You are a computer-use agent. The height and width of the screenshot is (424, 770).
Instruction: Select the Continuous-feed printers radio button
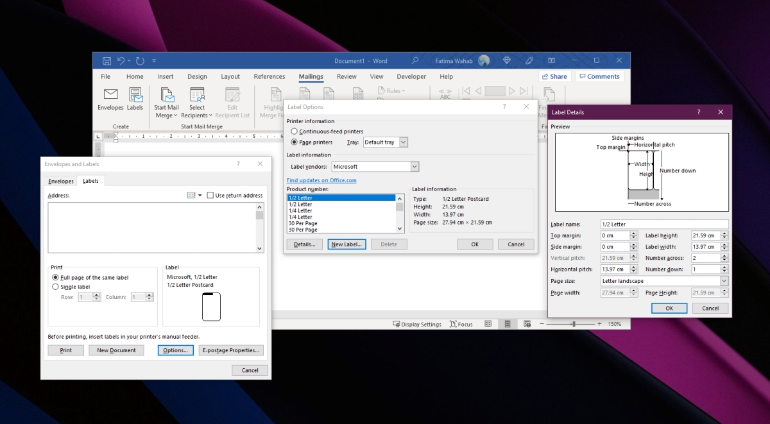pyautogui.click(x=294, y=131)
